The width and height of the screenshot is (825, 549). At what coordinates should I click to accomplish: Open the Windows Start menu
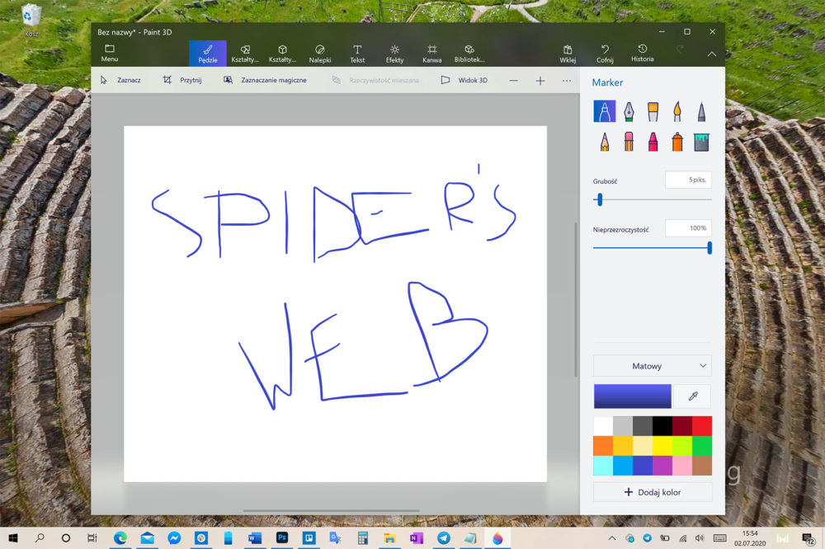pos(13,537)
